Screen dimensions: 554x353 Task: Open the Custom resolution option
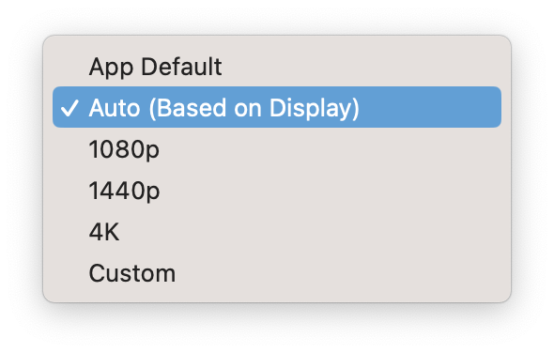tap(277, 273)
